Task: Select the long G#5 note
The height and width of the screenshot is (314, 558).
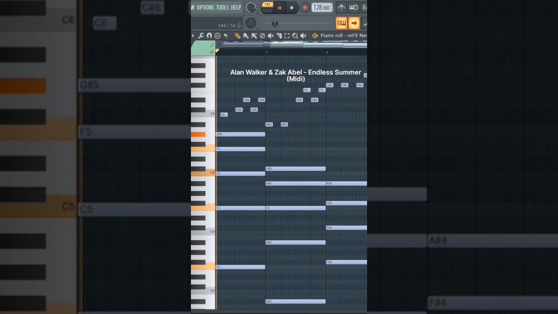Action: click(x=240, y=134)
